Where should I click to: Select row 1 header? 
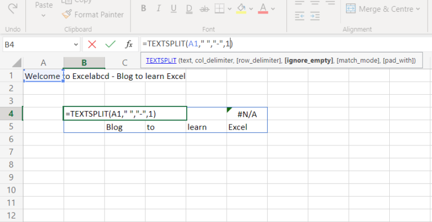click(11, 76)
